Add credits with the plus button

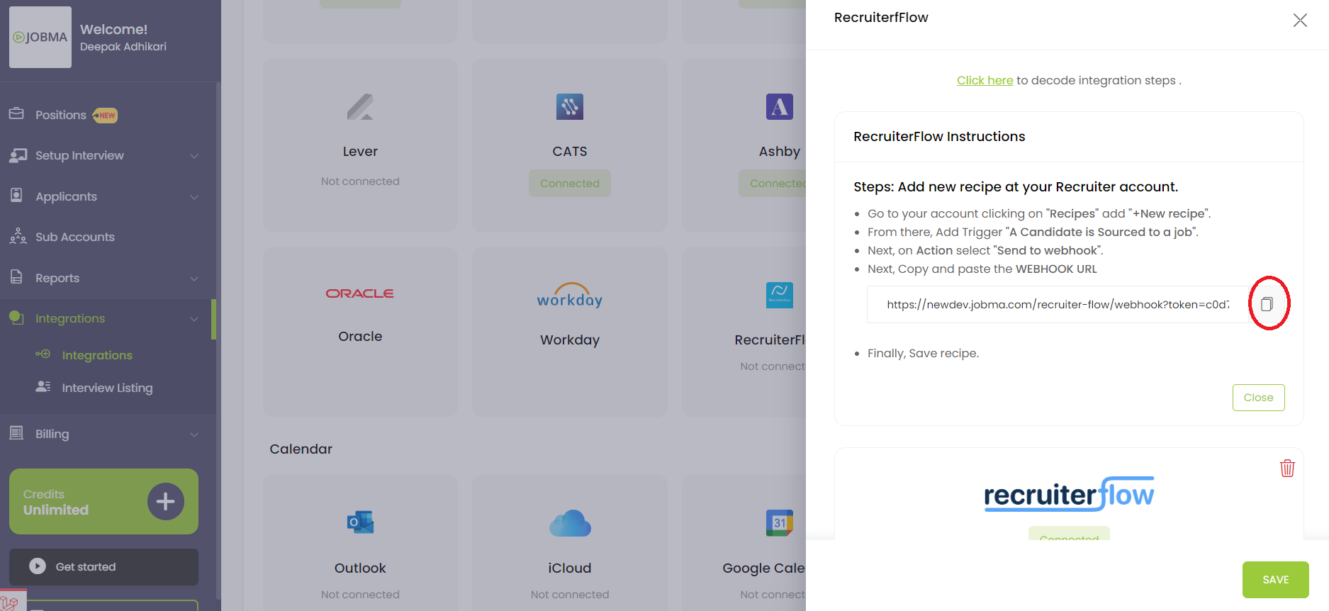166,501
